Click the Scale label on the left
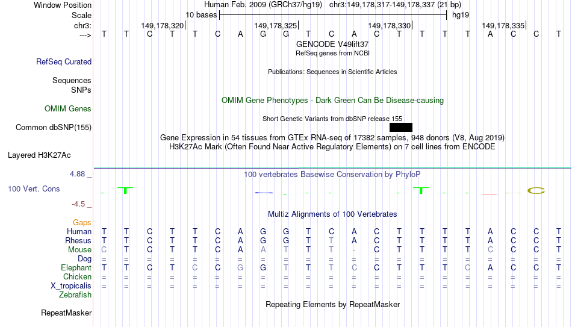The height and width of the screenshot is (327, 572). (82, 15)
